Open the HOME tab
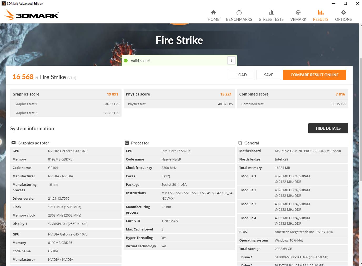Image resolution: width=362 pixels, height=266 pixels. tap(213, 16)
